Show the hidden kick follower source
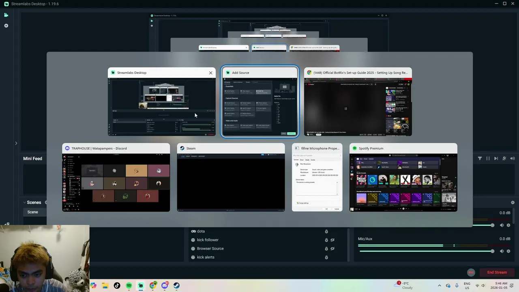Screen dimensions: 519x292 [332, 240]
